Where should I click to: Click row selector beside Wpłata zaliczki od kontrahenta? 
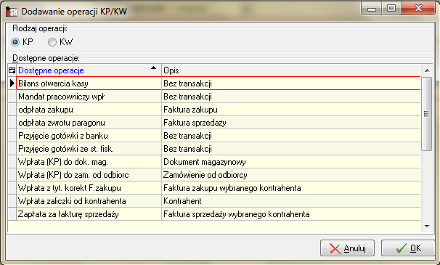coord(12,201)
